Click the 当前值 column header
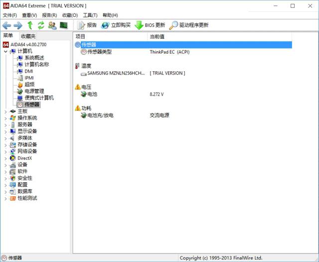The width and height of the screenshot is (319, 262). [x=220, y=36]
